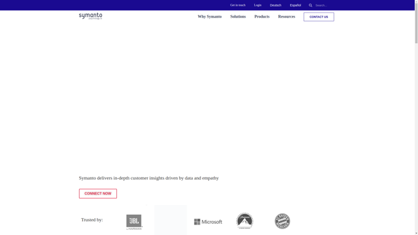Screen dimensions: 418x235
Task: Open the Why Symanto menu
Action: click(210, 16)
